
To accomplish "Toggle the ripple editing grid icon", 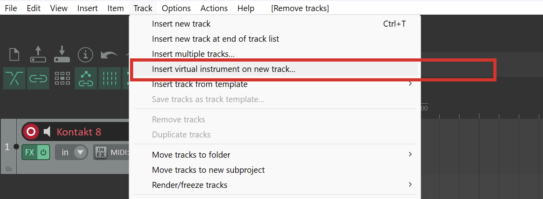I will (x=62, y=78).
